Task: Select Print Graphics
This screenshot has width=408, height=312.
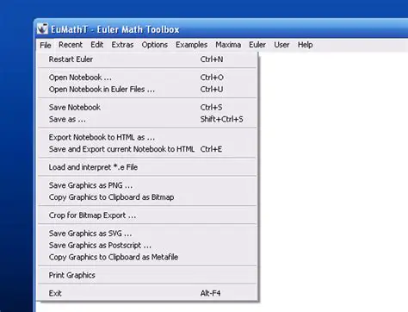Action: point(147,275)
